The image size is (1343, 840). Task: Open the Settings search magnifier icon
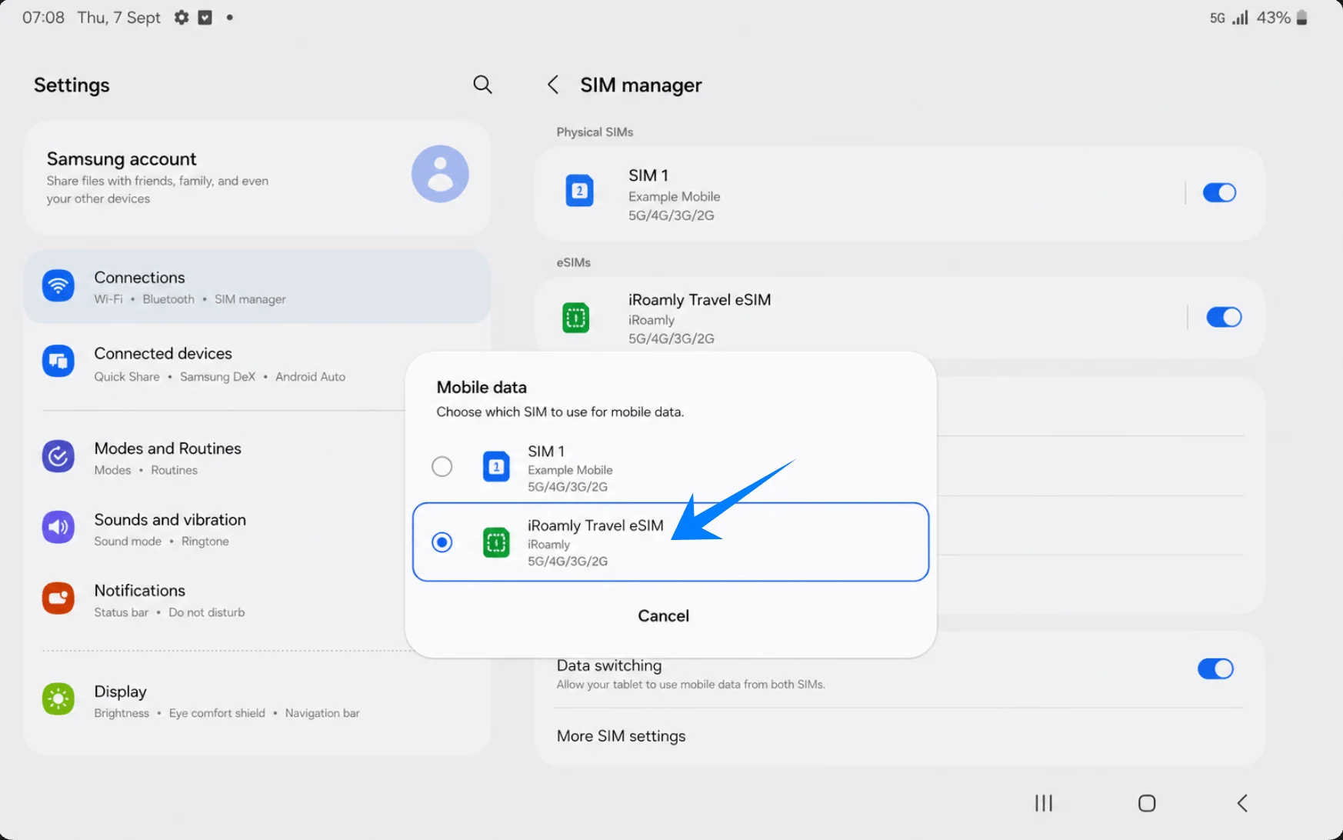point(482,85)
